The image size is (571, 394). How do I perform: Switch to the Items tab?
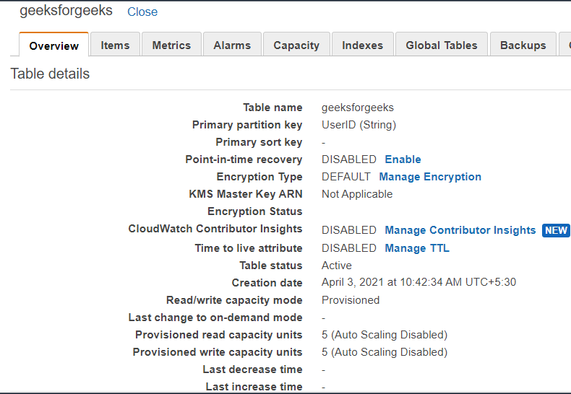pyautogui.click(x=115, y=45)
